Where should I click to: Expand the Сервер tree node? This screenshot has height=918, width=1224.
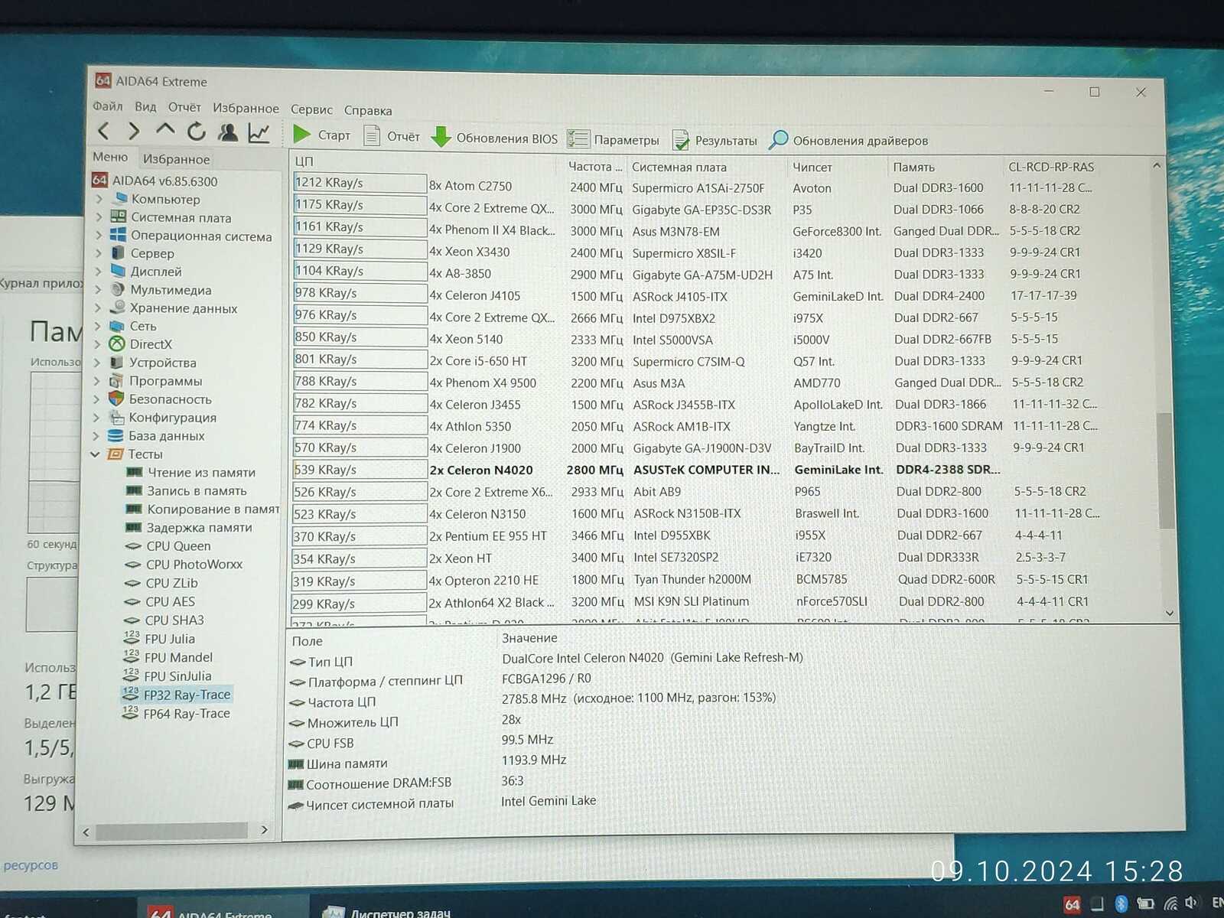tap(99, 253)
